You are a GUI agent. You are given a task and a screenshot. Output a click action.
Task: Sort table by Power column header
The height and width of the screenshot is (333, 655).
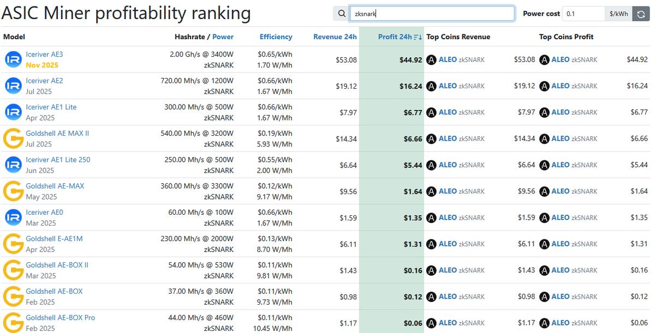click(223, 37)
